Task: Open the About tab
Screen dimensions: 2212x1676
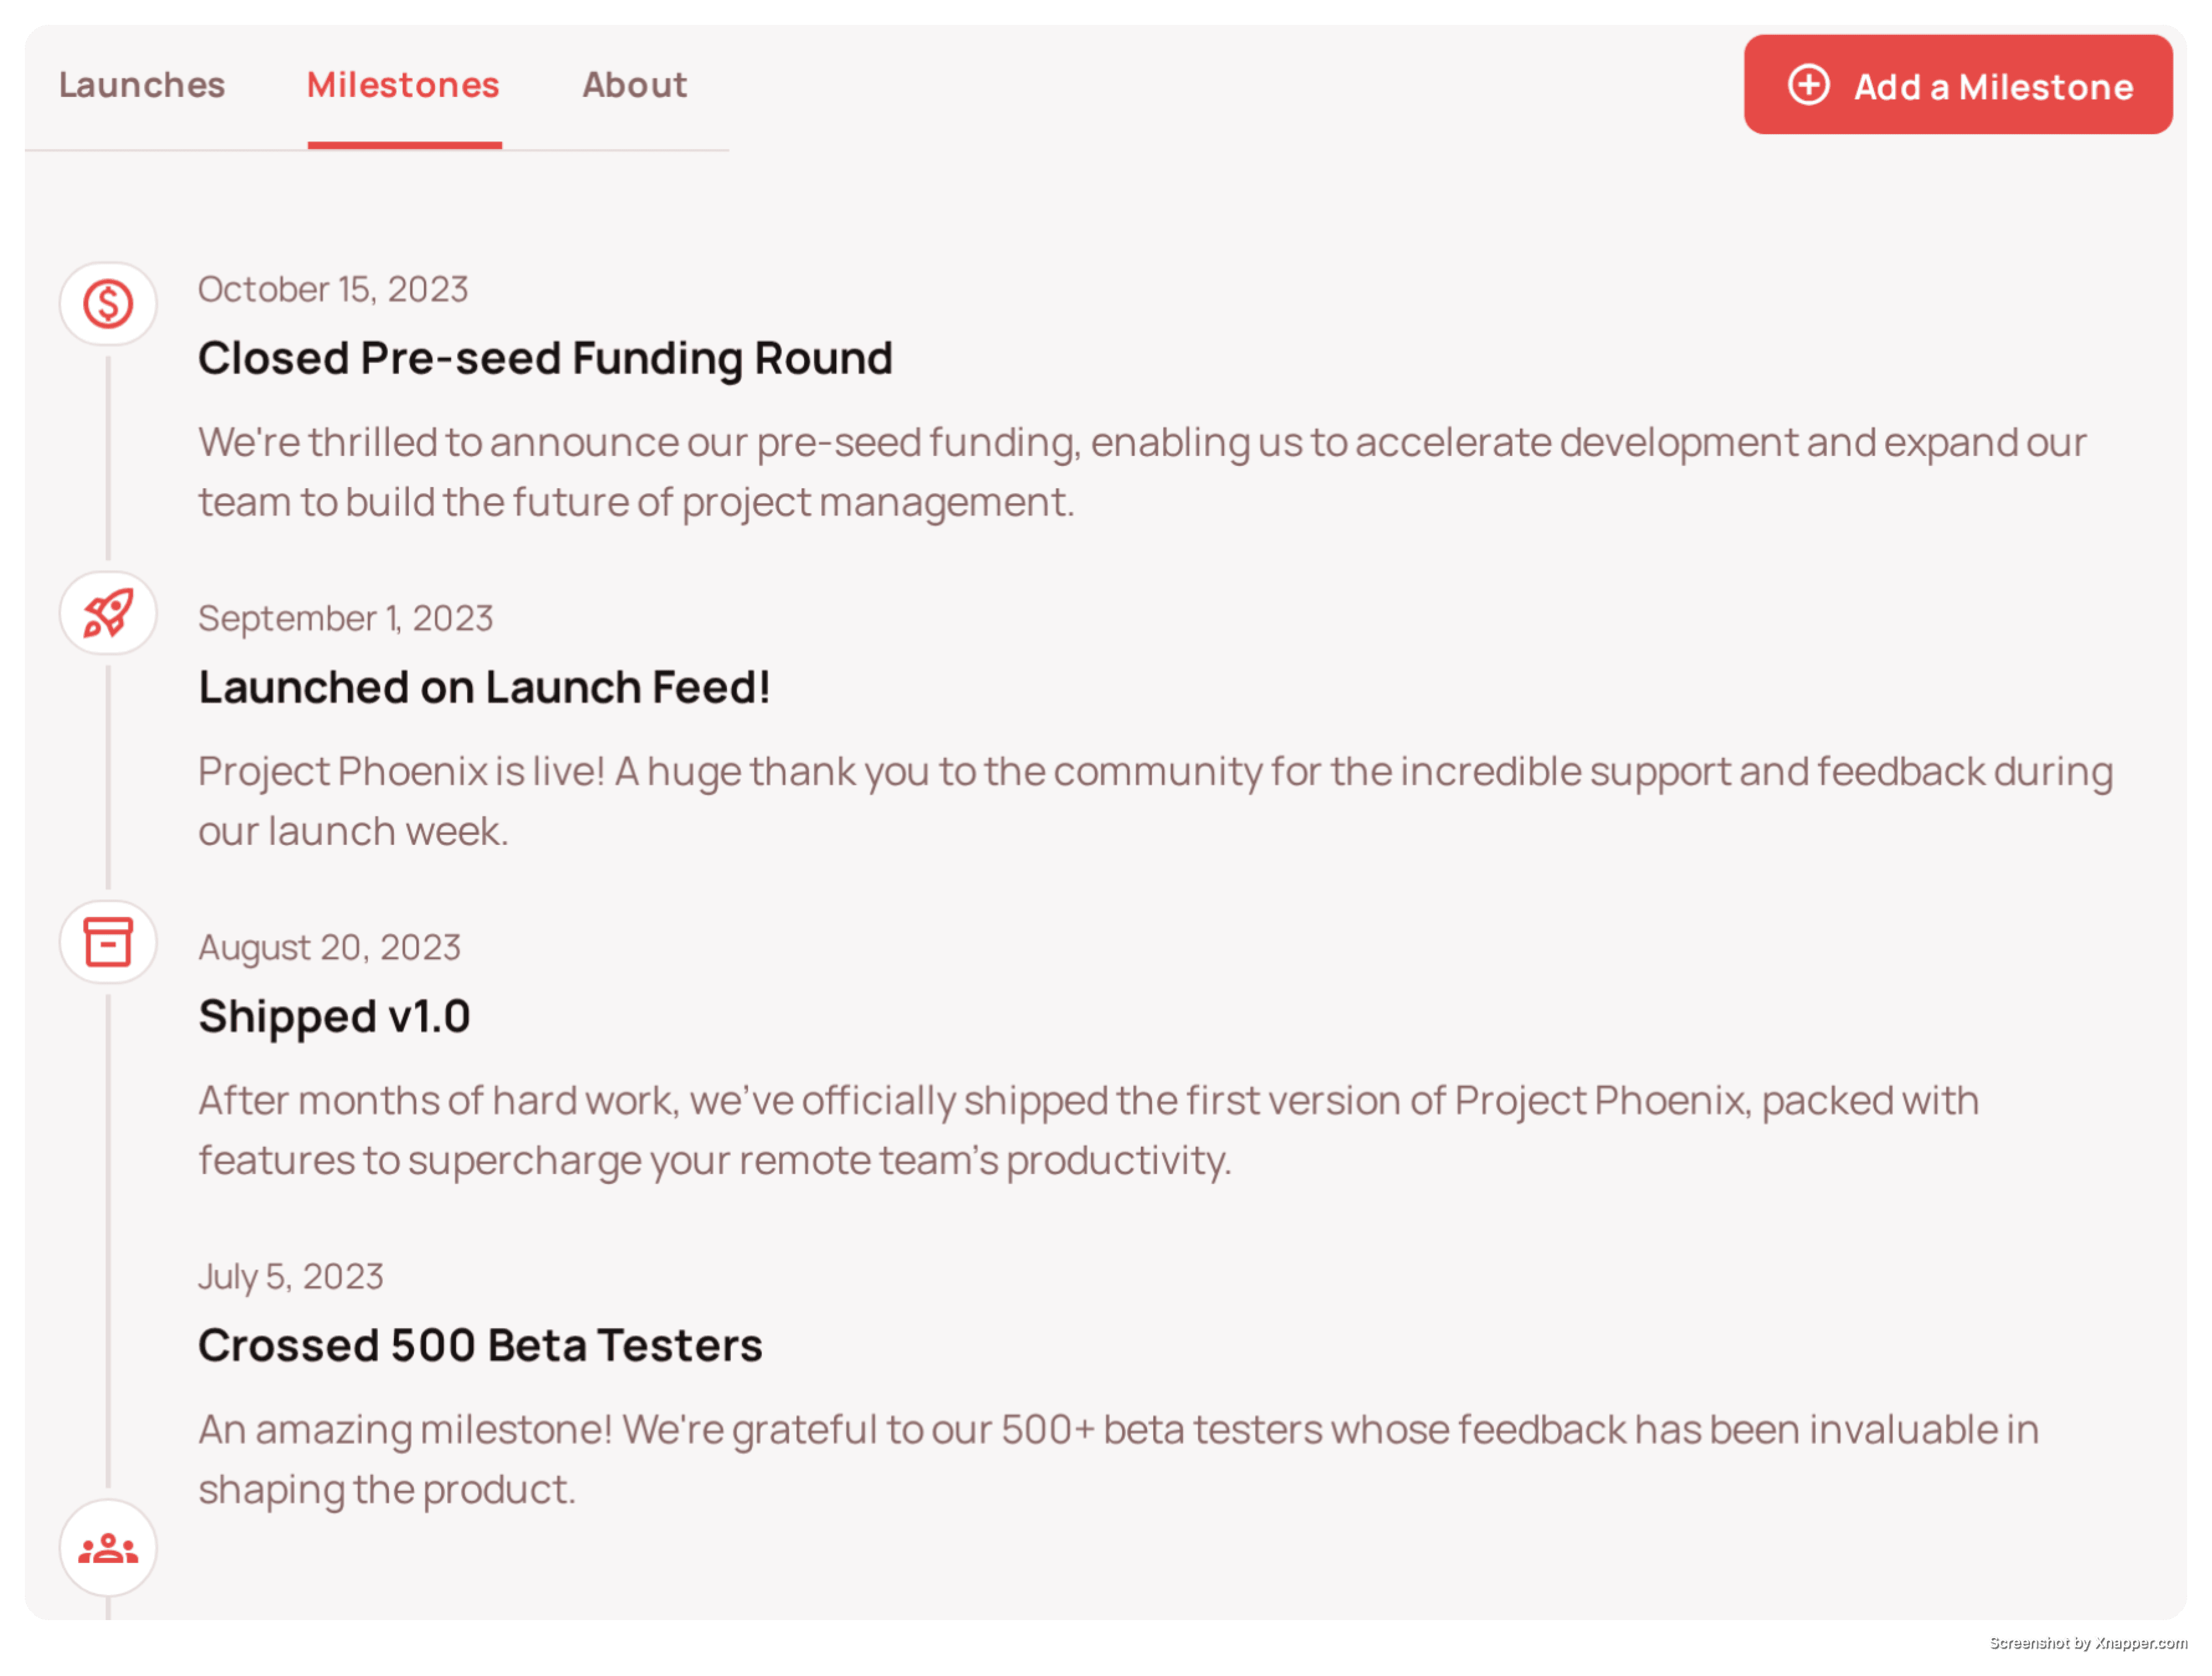Action: 634,85
